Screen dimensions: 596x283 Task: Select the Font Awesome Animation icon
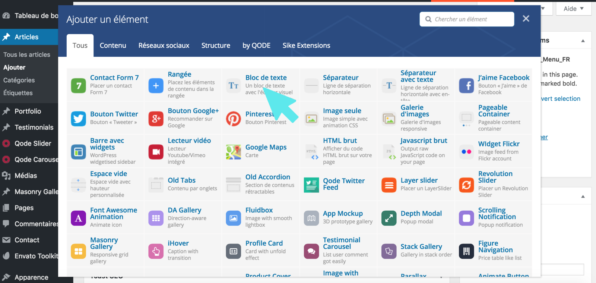[x=79, y=218]
